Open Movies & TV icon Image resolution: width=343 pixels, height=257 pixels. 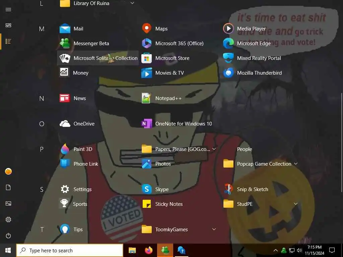147,73
